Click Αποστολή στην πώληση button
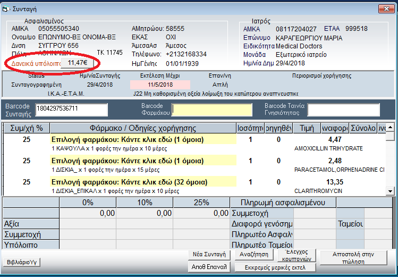 point(353,258)
